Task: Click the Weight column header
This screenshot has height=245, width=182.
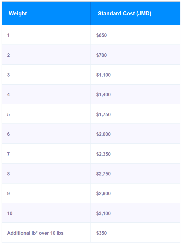Action: tap(18, 13)
